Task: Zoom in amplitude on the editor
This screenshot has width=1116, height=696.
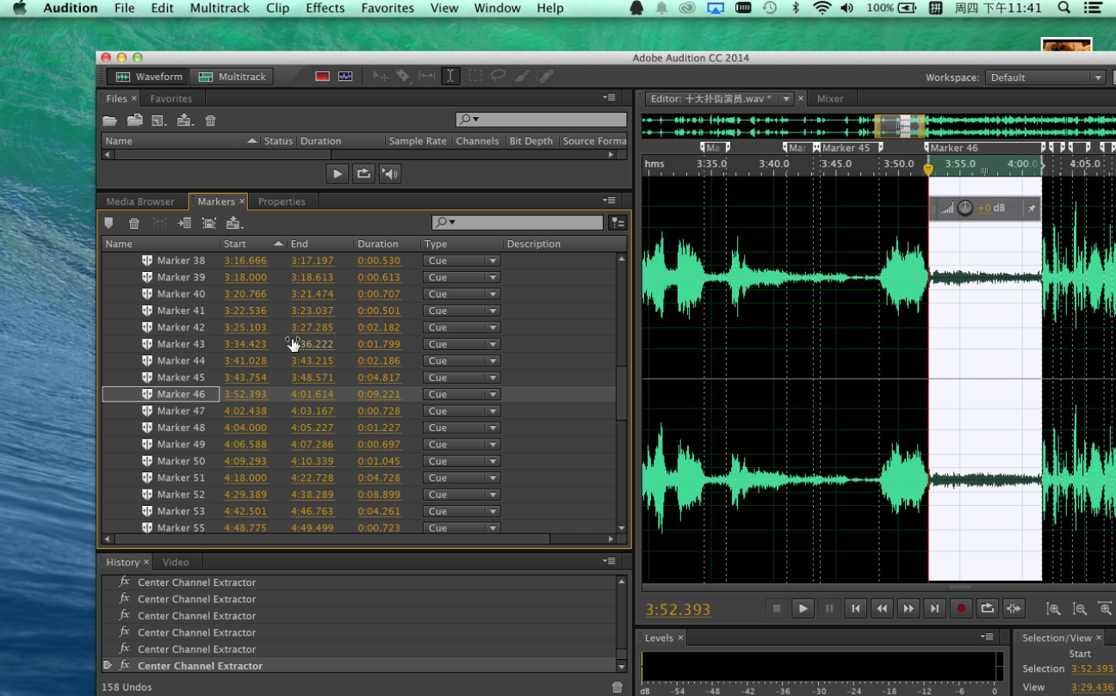Action: click(x=1053, y=609)
